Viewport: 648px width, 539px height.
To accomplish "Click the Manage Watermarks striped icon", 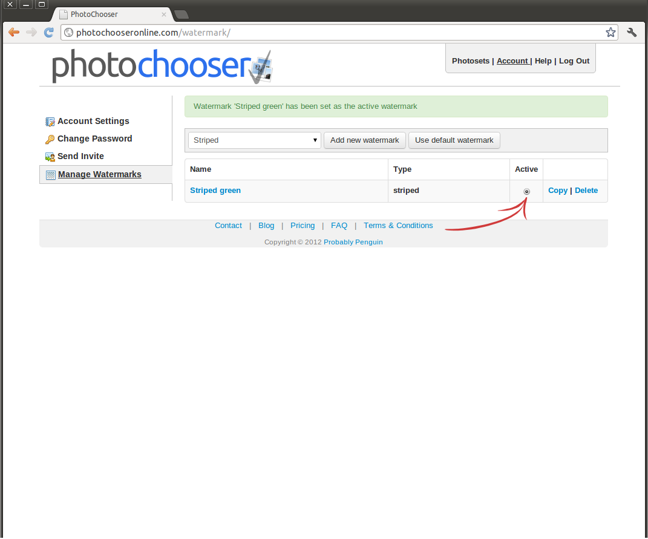I will 51,175.
